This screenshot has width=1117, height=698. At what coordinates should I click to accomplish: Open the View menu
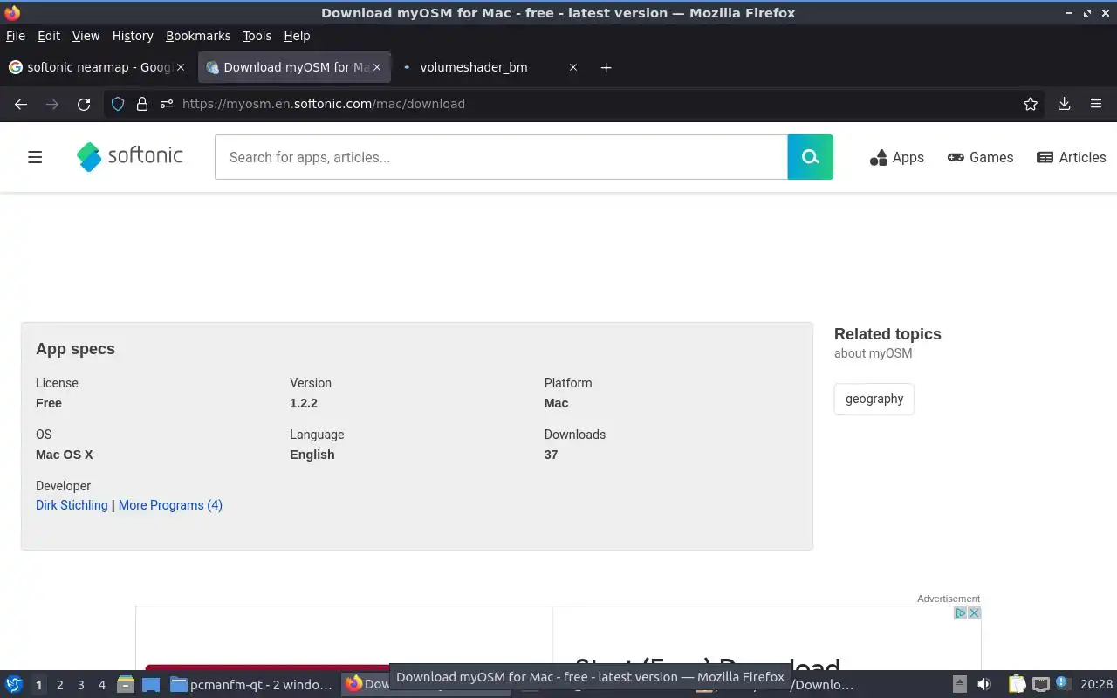point(86,36)
